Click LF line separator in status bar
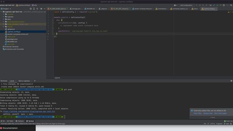This screenshot has height=131, width=233. 208,124
